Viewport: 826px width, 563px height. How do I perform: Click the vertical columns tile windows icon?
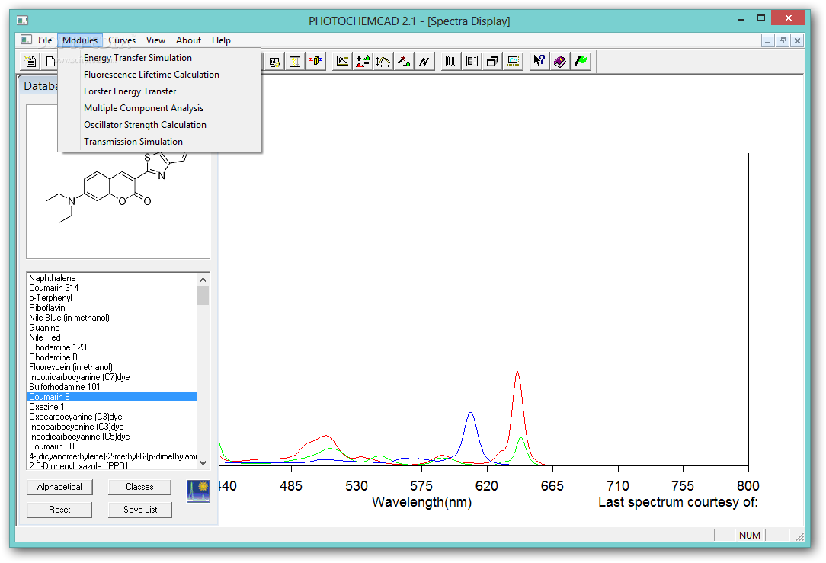[451, 62]
